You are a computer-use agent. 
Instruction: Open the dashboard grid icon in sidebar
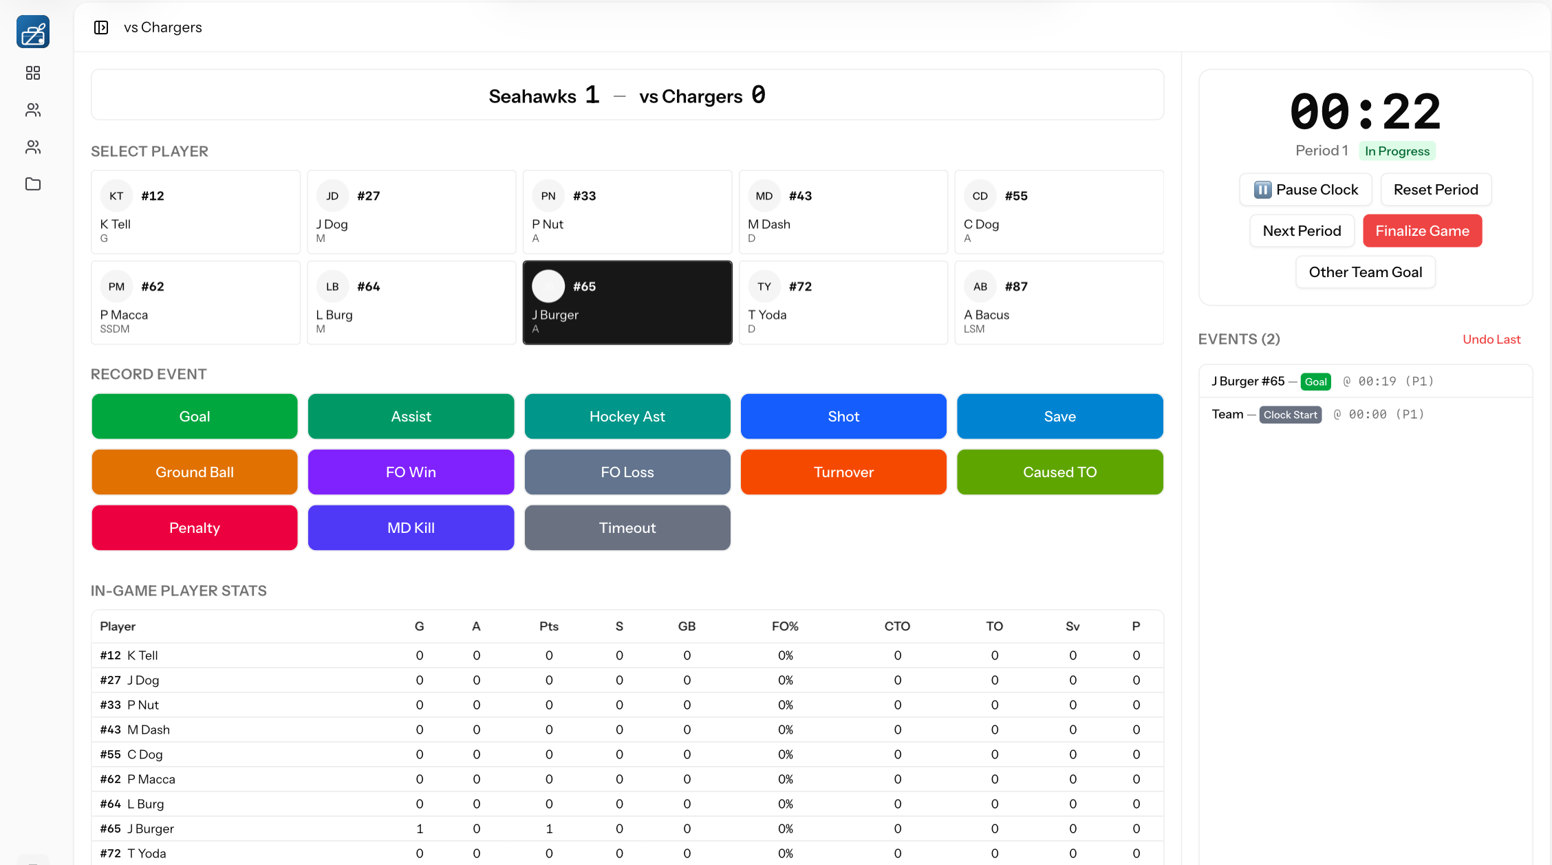pos(32,73)
